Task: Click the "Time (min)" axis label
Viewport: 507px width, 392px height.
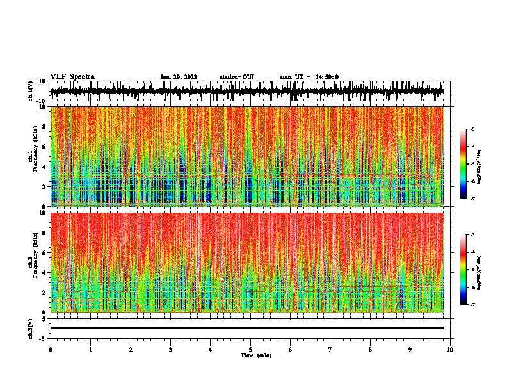Action: 256,355
